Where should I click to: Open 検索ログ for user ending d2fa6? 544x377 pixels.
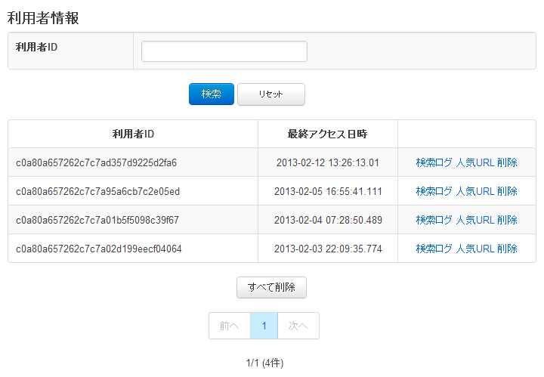click(434, 162)
